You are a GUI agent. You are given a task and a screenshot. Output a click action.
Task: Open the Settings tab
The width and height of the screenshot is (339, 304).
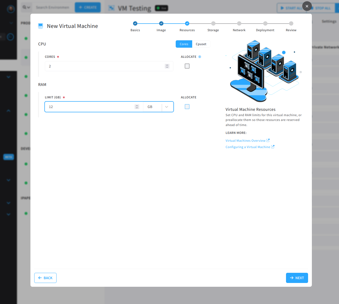[x=329, y=21]
